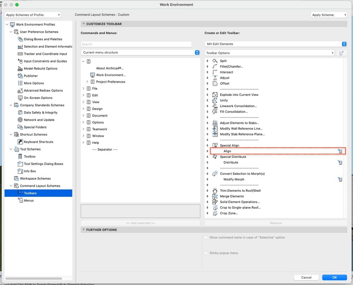The image size is (353, 285).
Task: Select the Crop Zone icon
Action: (x=215, y=213)
